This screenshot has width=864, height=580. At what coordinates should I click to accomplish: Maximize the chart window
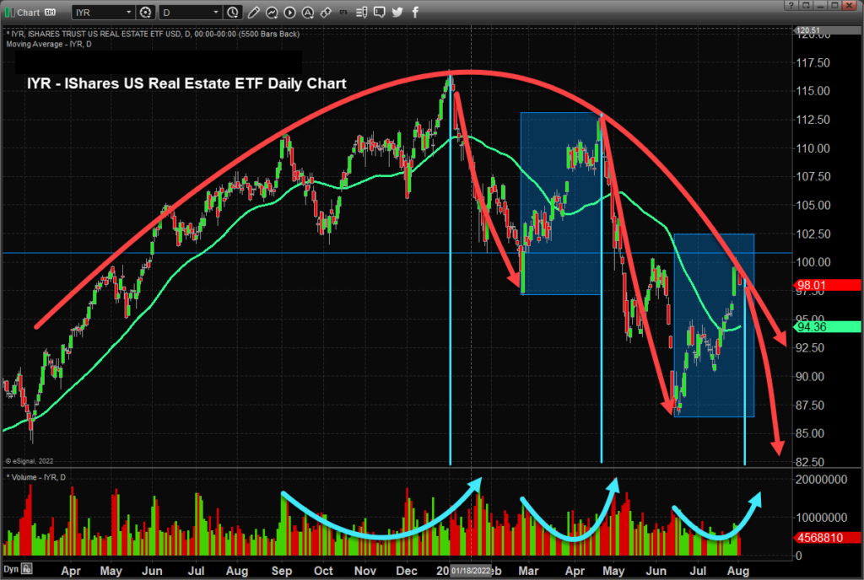pos(834,6)
